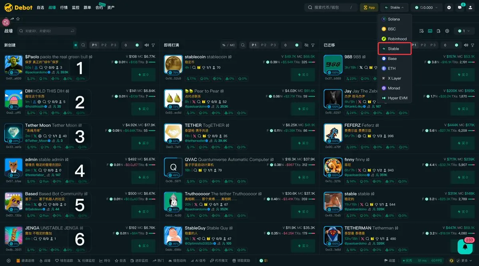Click the keyword filter input beside 战壕
This screenshot has width=479, height=266.
(47, 31)
